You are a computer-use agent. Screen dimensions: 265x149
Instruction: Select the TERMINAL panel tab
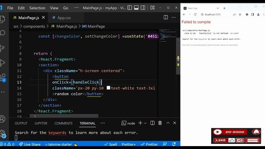tap(87, 123)
